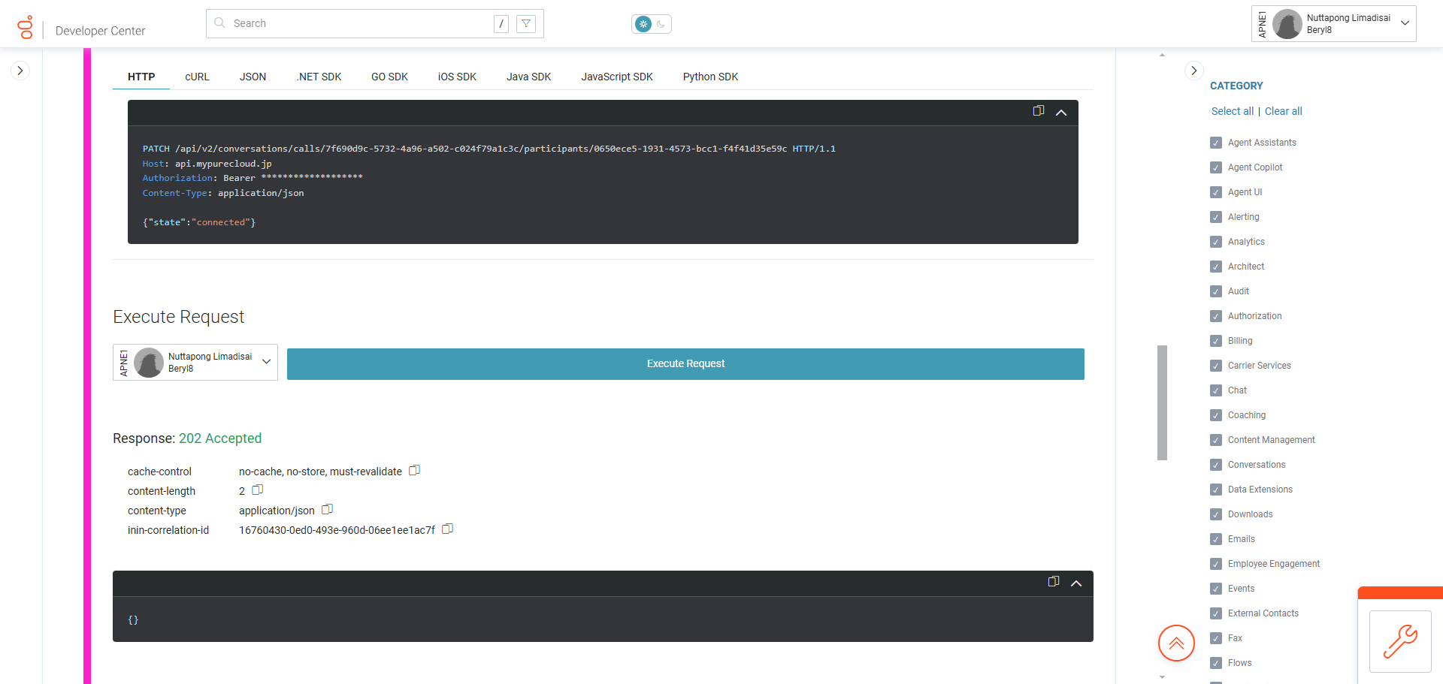Viewport: 1443px width, 684px height.
Task: Switch to the cURL tab
Action: 197,76
